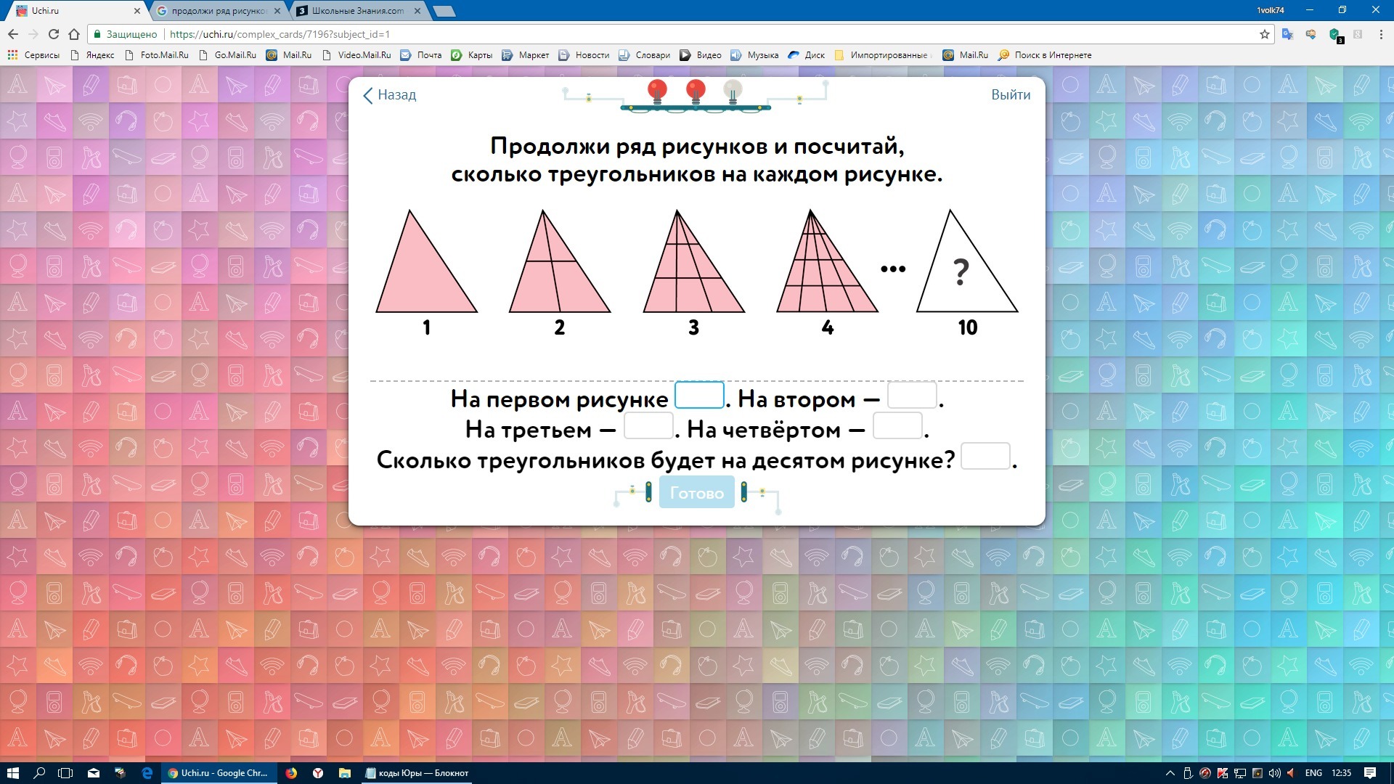The height and width of the screenshot is (784, 1394).
Task: Click Назад back link
Action: 390,95
